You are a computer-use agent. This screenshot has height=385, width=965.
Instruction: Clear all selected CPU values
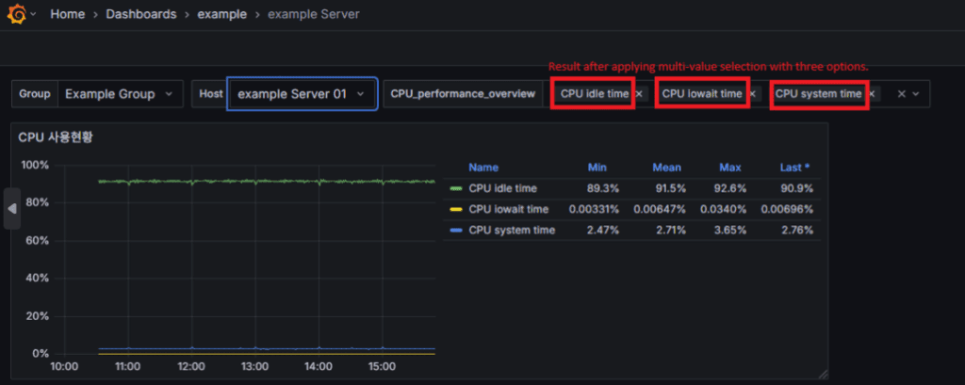point(901,94)
